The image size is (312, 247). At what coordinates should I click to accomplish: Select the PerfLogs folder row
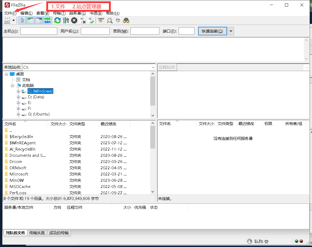point(77,193)
